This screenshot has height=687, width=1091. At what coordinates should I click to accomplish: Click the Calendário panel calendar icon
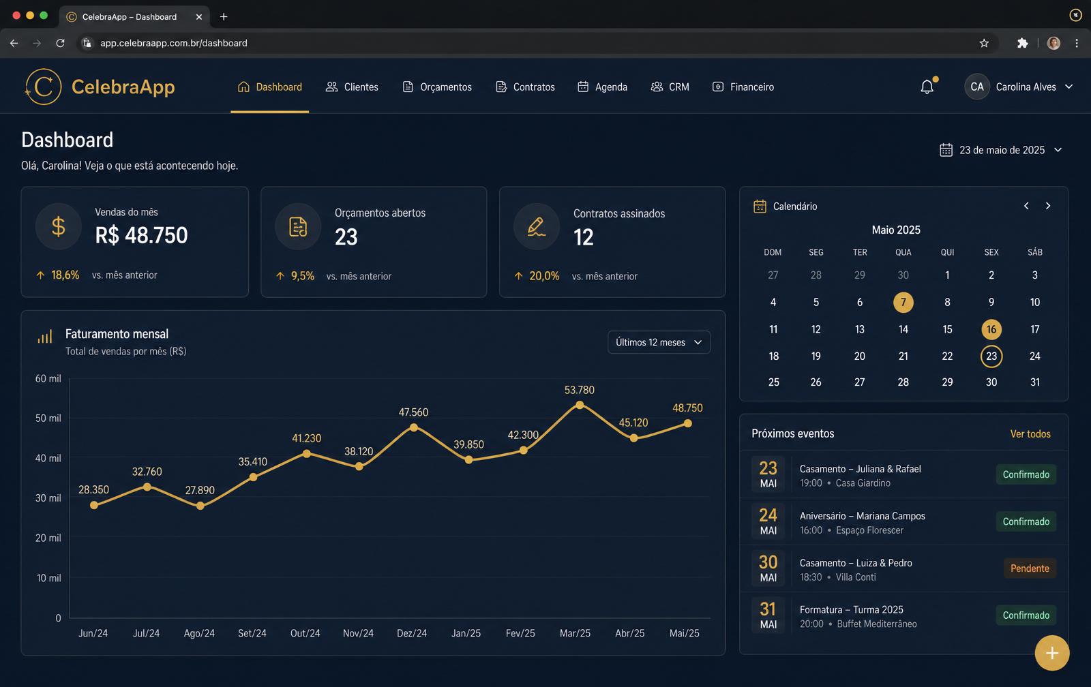760,206
